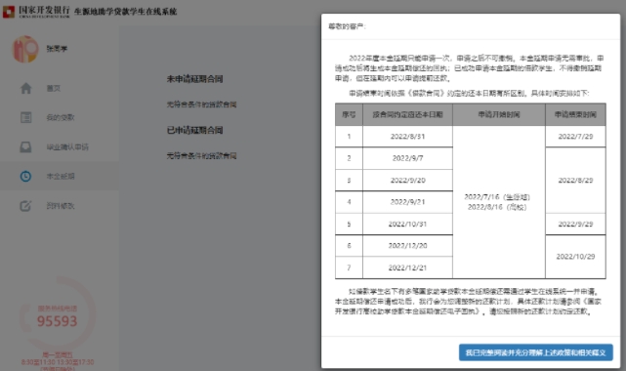Click the 2022/7/16 start time cell
This screenshot has height=371, width=626.
(x=499, y=202)
